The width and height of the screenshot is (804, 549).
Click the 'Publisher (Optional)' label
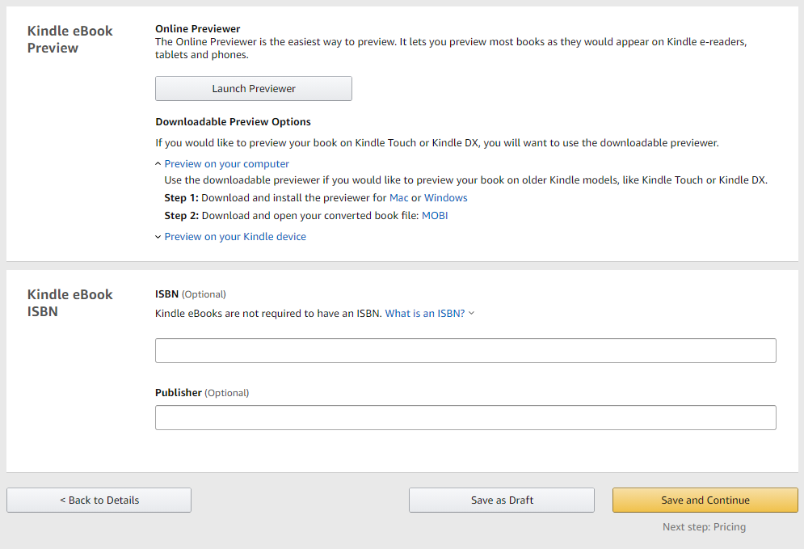point(202,393)
